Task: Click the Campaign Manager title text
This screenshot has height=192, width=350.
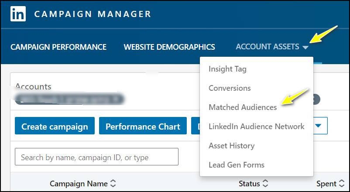Action: [x=93, y=14]
